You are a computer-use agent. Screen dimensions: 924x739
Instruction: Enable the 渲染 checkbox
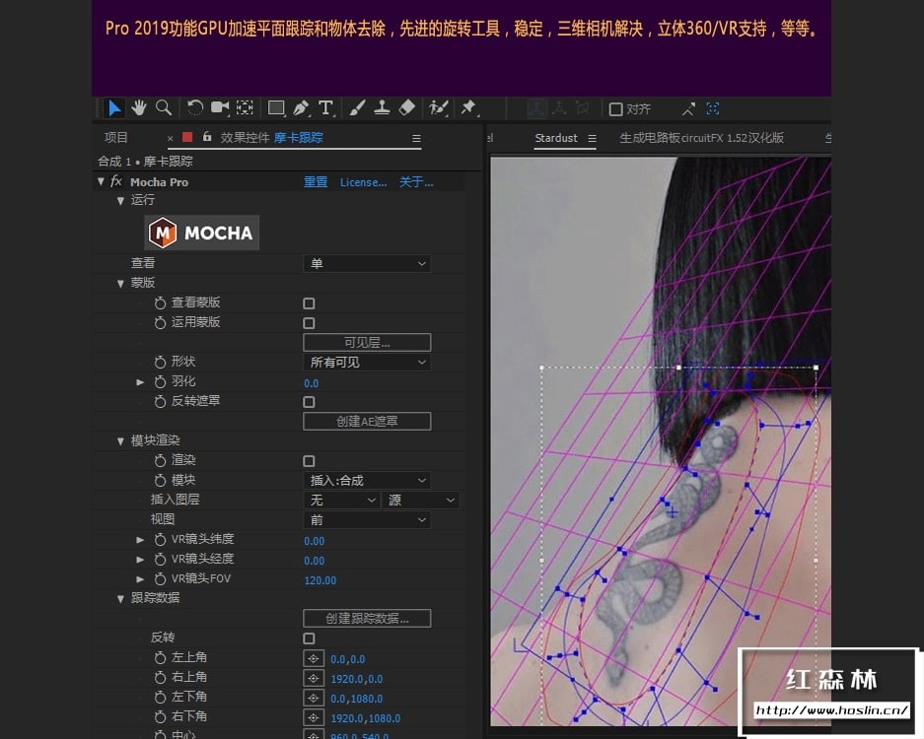click(x=309, y=461)
